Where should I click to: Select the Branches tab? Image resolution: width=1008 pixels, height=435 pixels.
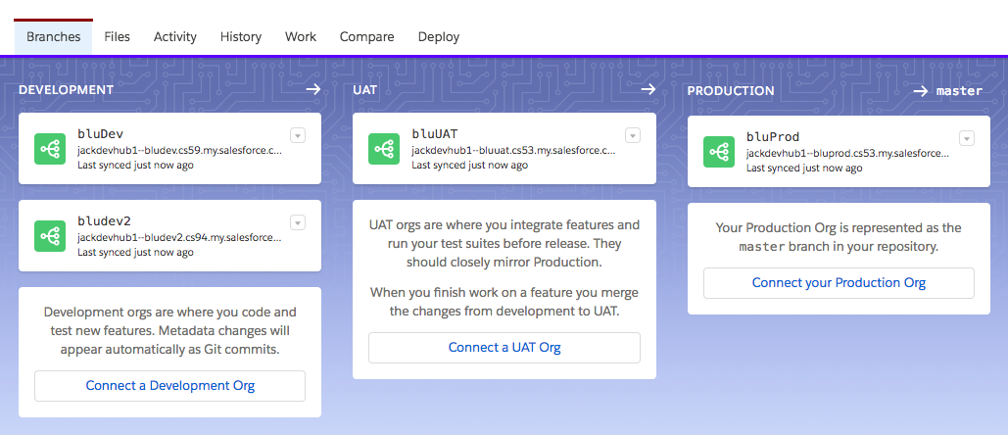[x=53, y=36]
